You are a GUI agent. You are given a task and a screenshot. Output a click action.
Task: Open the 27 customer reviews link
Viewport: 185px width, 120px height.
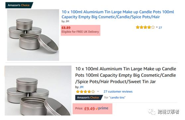click(x=118, y=92)
